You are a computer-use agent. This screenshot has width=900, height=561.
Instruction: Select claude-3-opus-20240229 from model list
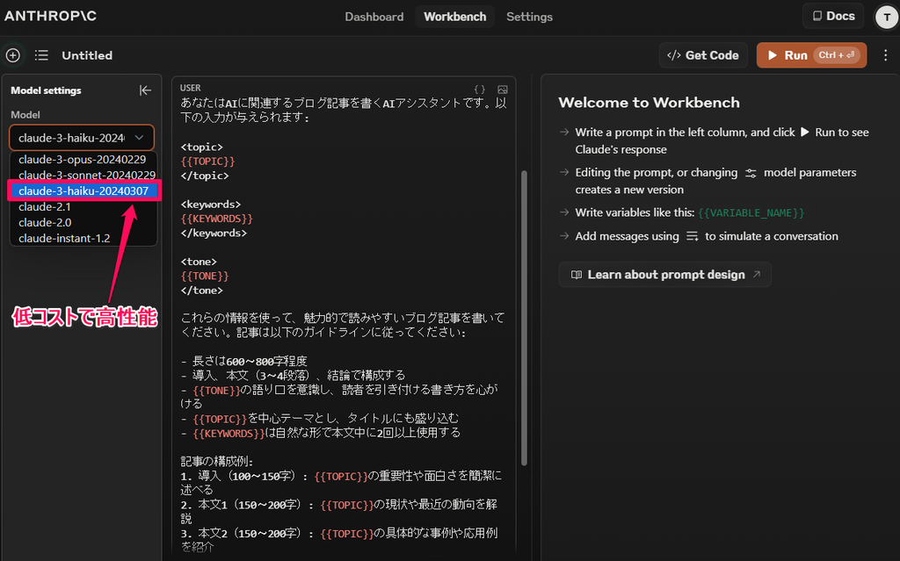point(82,160)
